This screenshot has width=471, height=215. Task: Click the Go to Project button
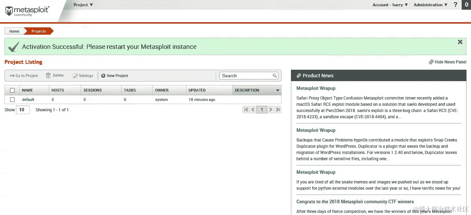24,76
